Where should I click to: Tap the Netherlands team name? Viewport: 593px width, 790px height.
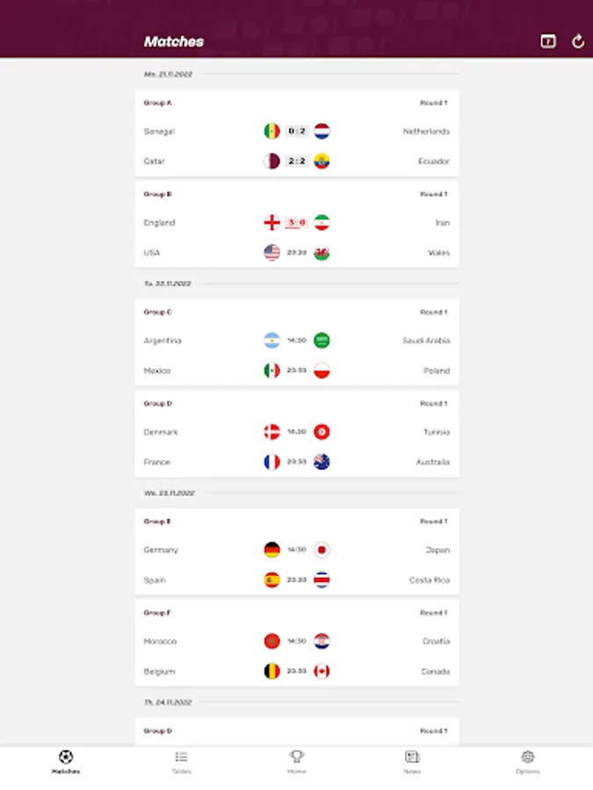(426, 132)
